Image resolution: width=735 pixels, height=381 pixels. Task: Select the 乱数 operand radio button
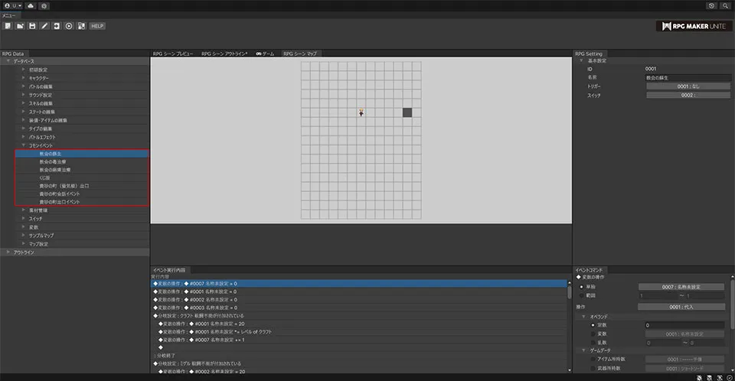click(592, 342)
